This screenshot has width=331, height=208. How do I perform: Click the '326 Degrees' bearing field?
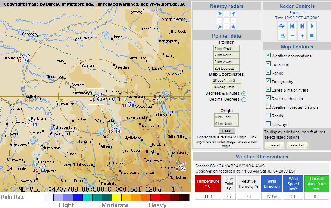pos(226,68)
